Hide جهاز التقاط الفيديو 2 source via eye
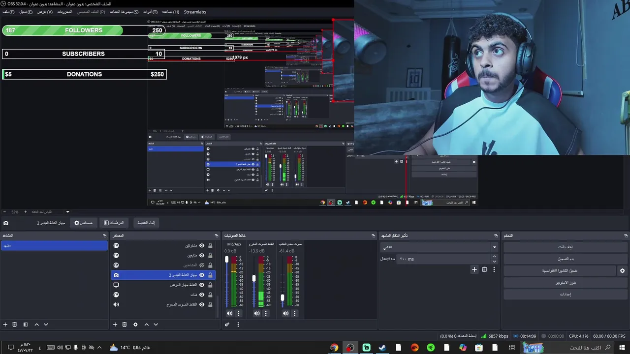 202,275
